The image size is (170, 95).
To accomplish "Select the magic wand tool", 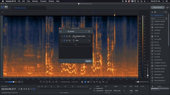I will pyautogui.click(x=97, y=82).
